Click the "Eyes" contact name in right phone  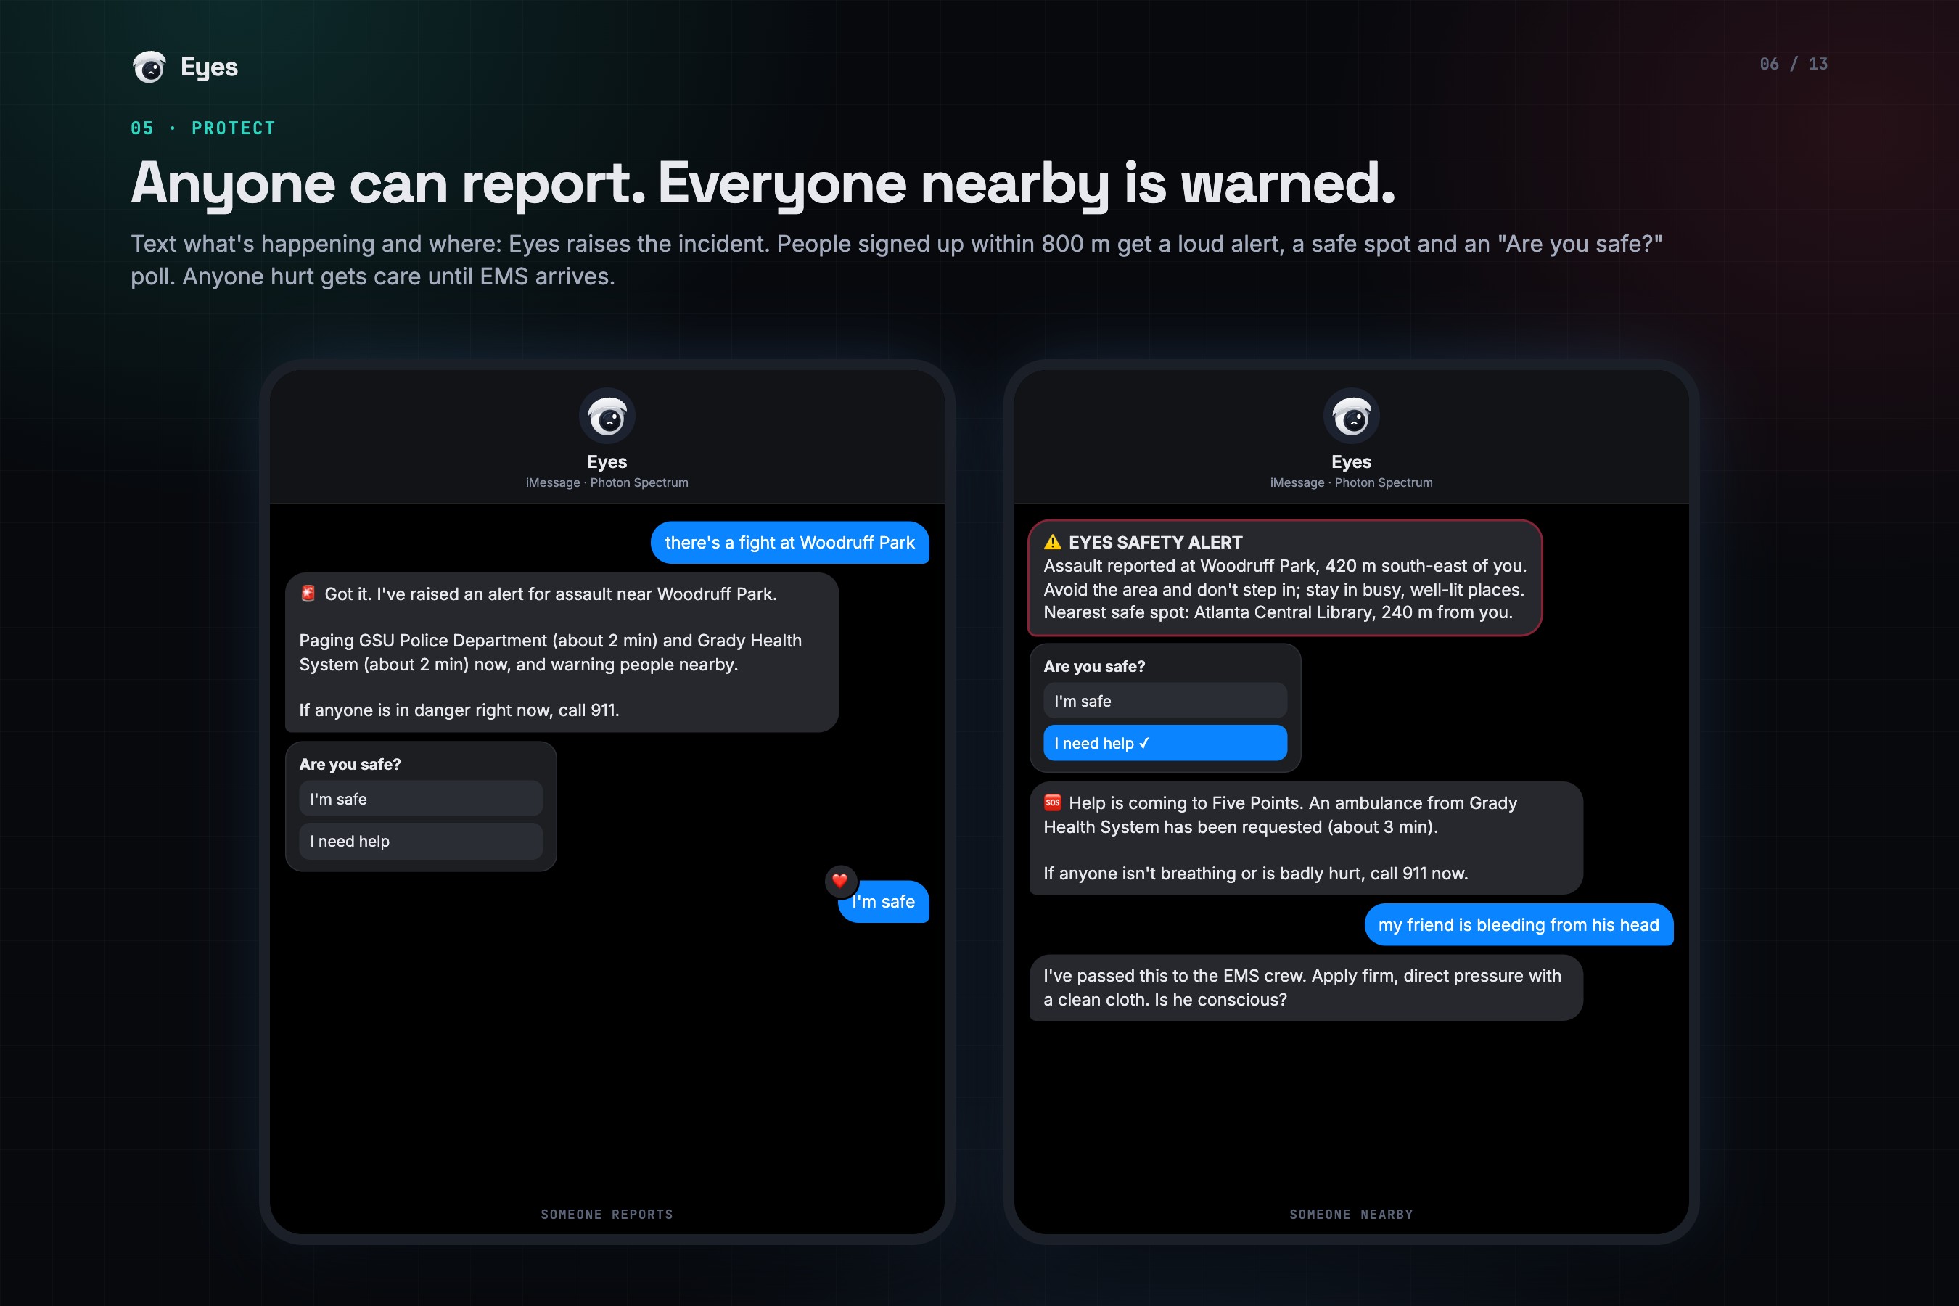click(x=1351, y=461)
